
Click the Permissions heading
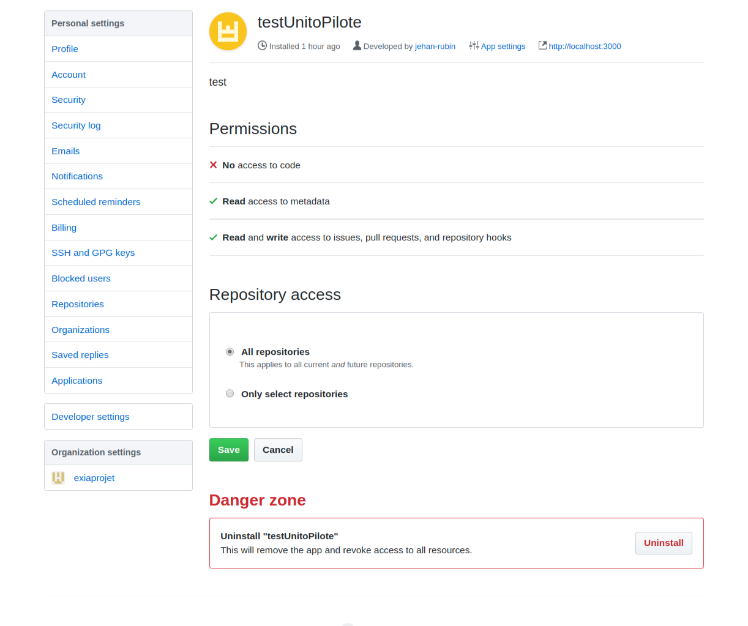pyautogui.click(x=253, y=129)
